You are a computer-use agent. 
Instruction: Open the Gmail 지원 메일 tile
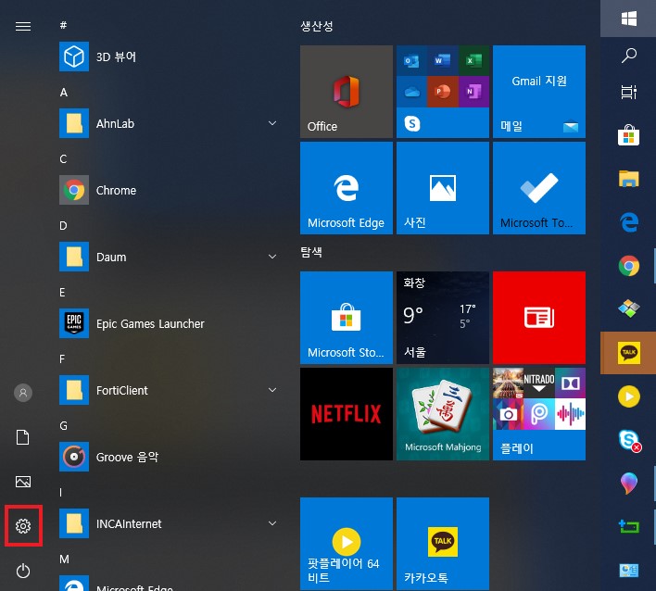pyautogui.click(x=539, y=92)
